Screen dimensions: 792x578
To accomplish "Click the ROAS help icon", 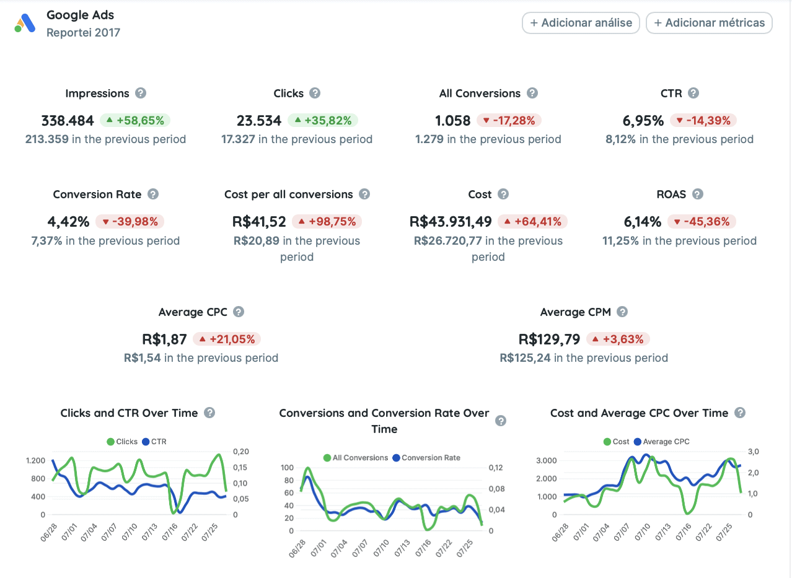I will click(698, 194).
